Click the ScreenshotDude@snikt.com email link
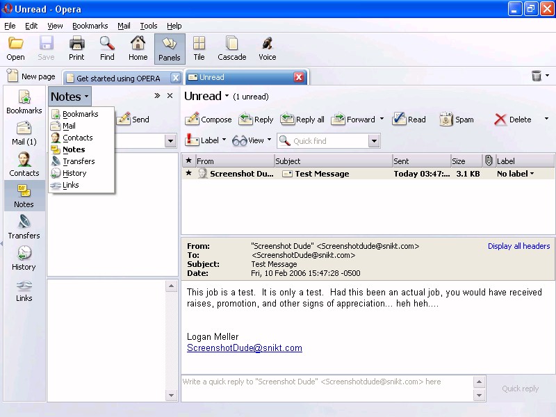 point(244,348)
